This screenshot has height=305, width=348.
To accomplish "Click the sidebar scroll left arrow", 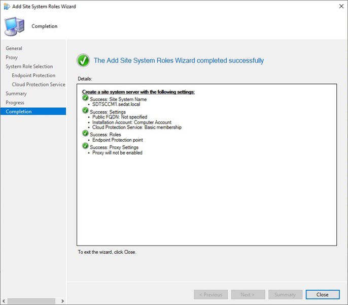I will [x=4, y=301].
